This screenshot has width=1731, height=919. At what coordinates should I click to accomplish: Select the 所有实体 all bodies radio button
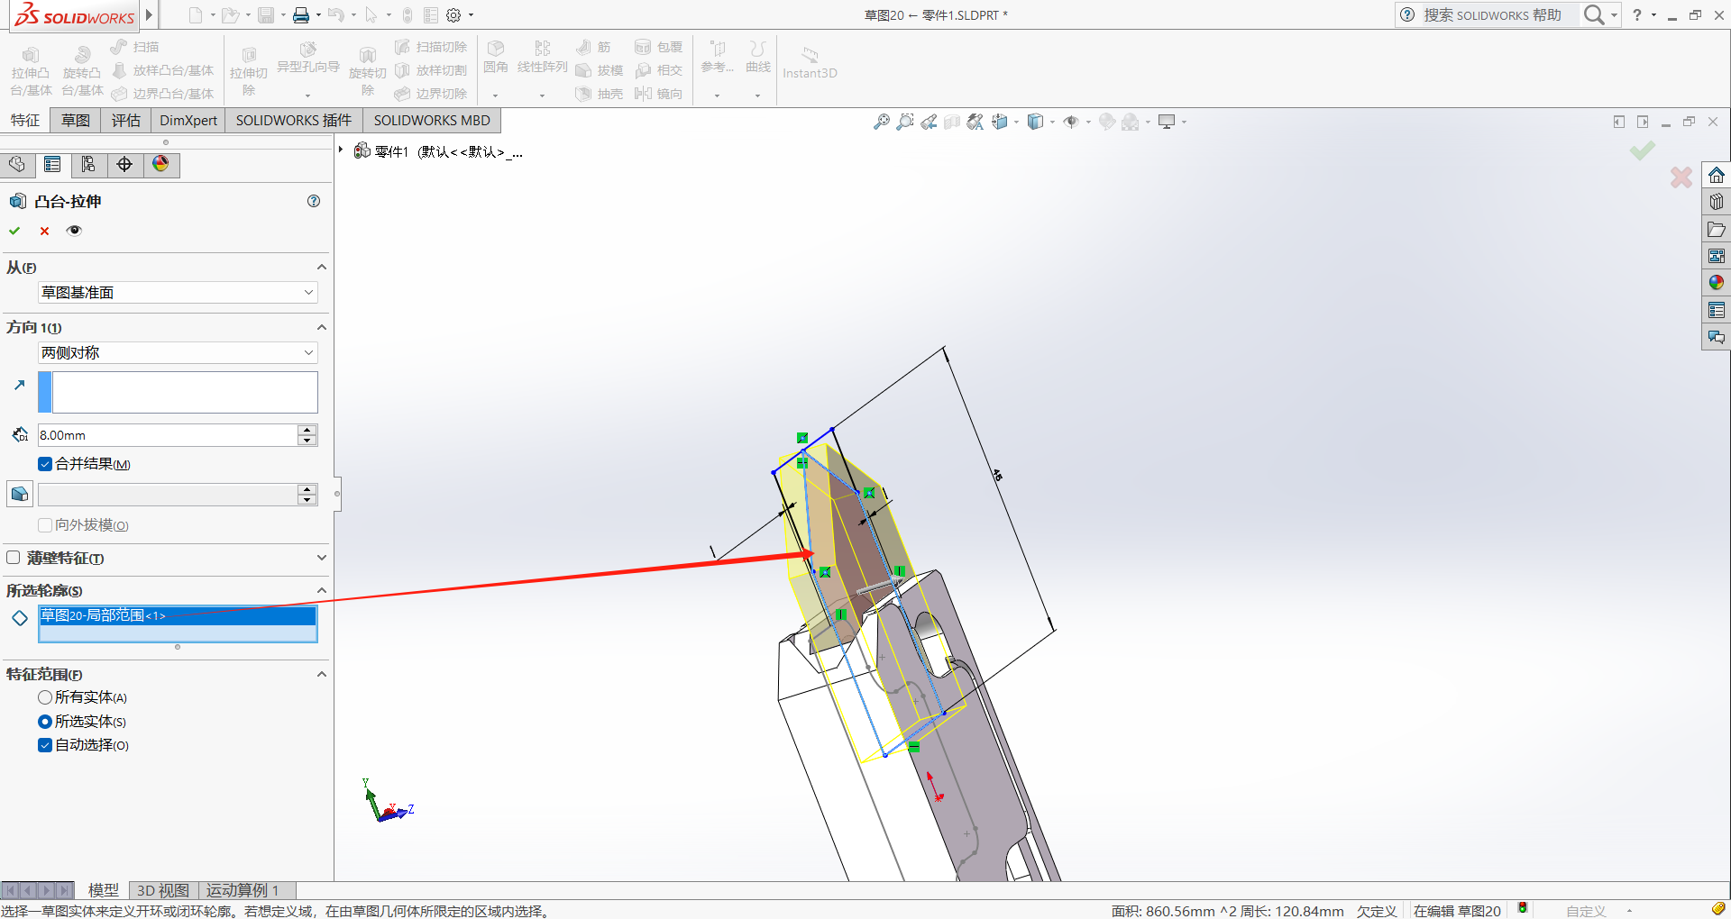[x=45, y=697]
